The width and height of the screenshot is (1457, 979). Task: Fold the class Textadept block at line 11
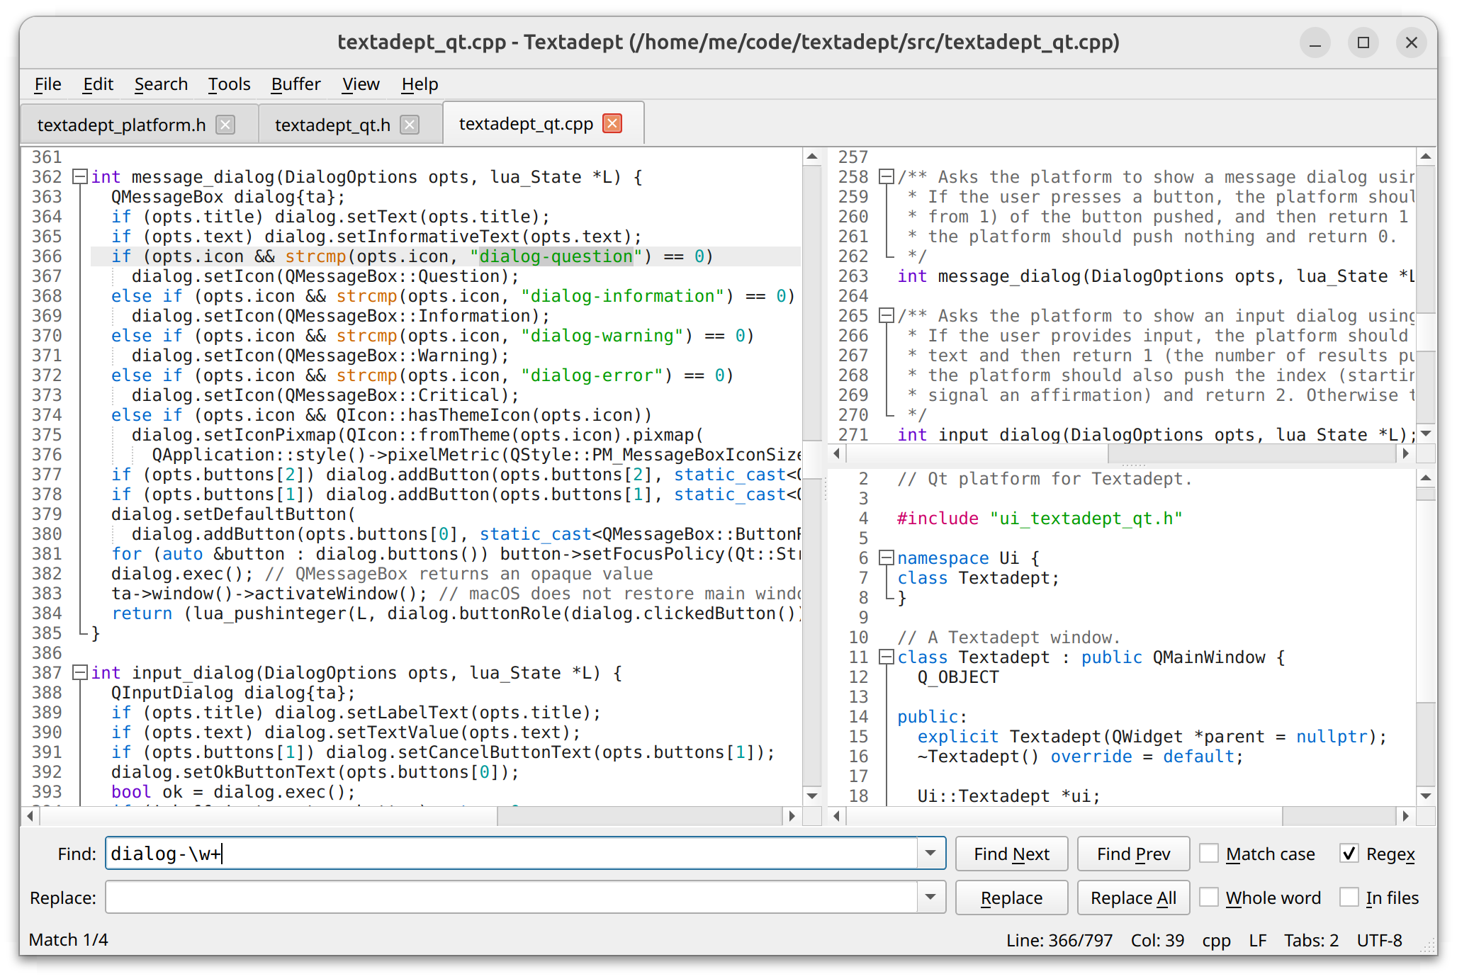886,657
